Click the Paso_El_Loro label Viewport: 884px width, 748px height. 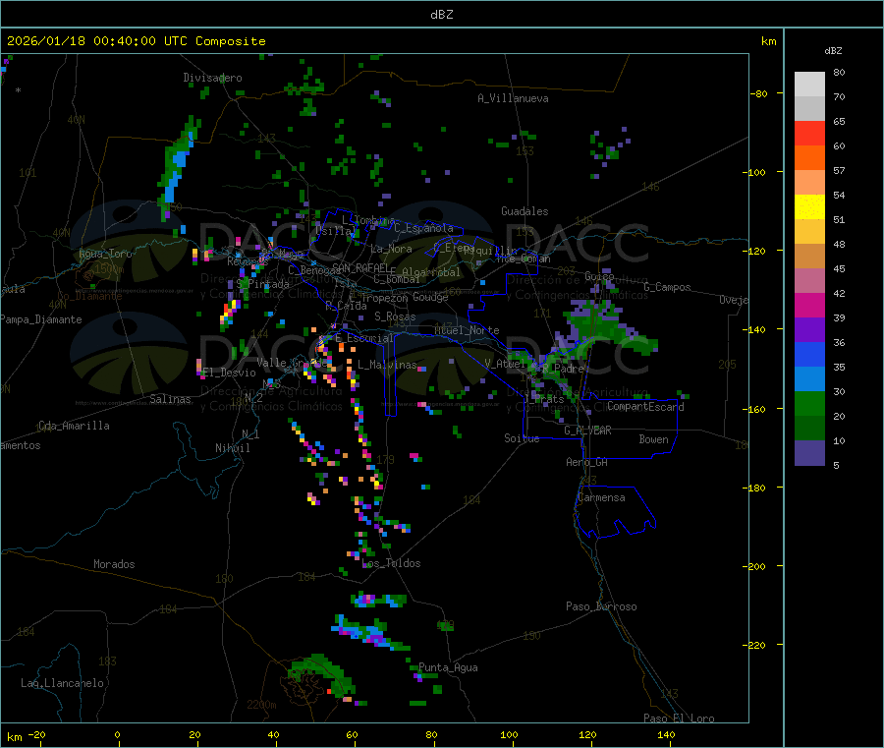coord(680,719)
